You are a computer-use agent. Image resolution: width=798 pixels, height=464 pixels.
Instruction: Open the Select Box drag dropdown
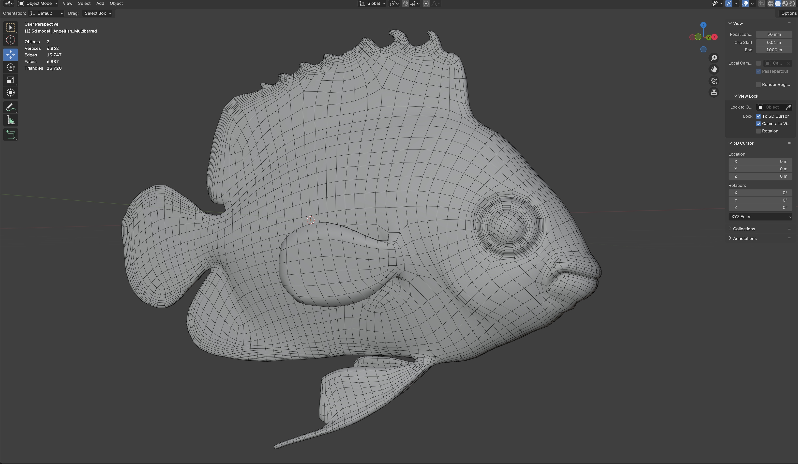click(x=98, y=13)
